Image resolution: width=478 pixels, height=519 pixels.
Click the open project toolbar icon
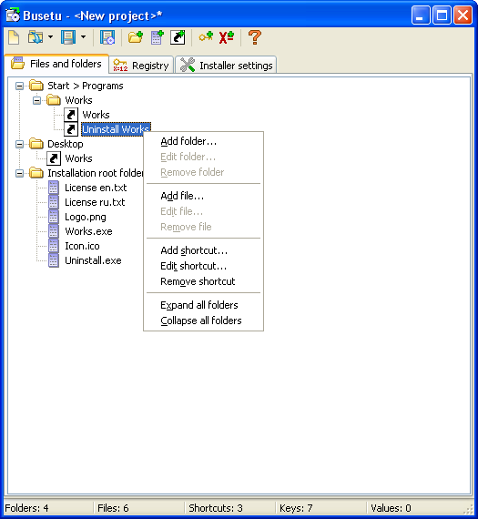pyautogui.click(x=36, y=37)
